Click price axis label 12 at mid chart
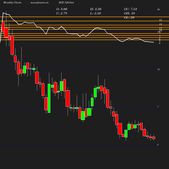Viewport: 169px width, 169px height. pos(159,70)
